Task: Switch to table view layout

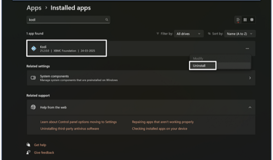Action: [x=252, y=20]
